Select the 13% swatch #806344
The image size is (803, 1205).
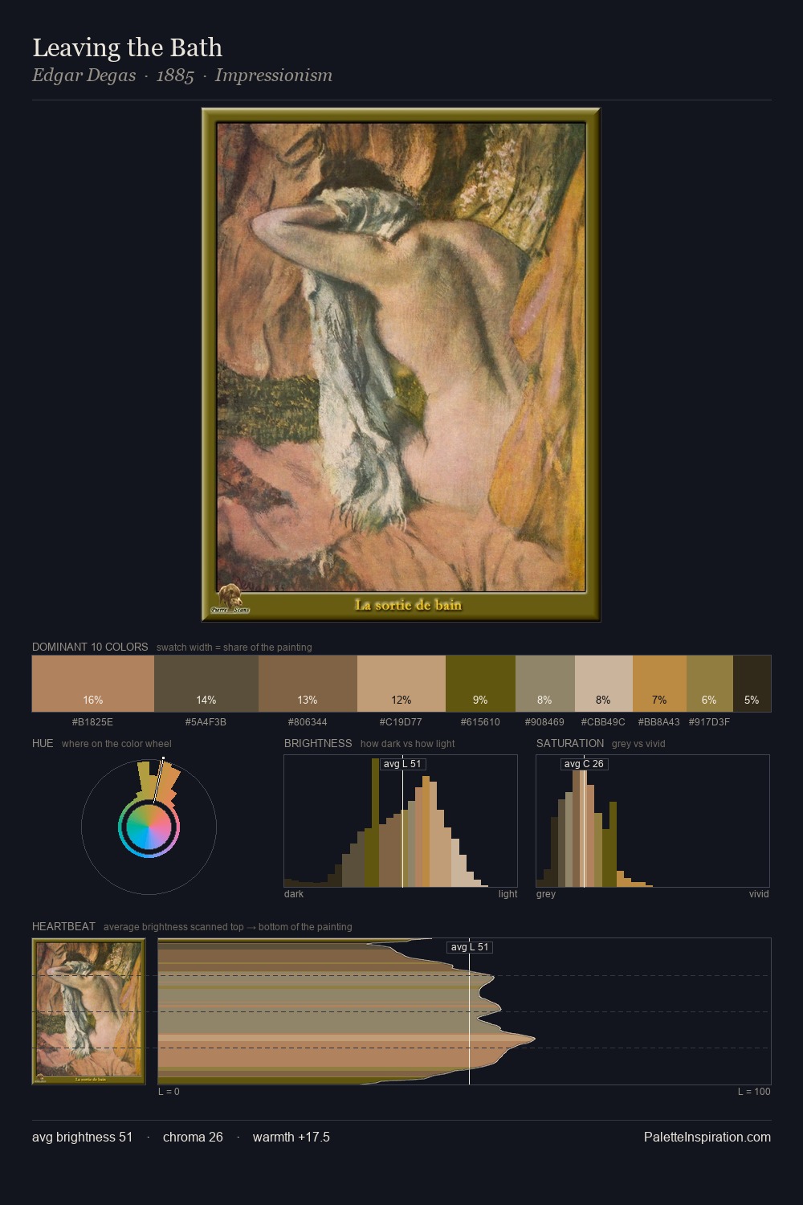308,684
